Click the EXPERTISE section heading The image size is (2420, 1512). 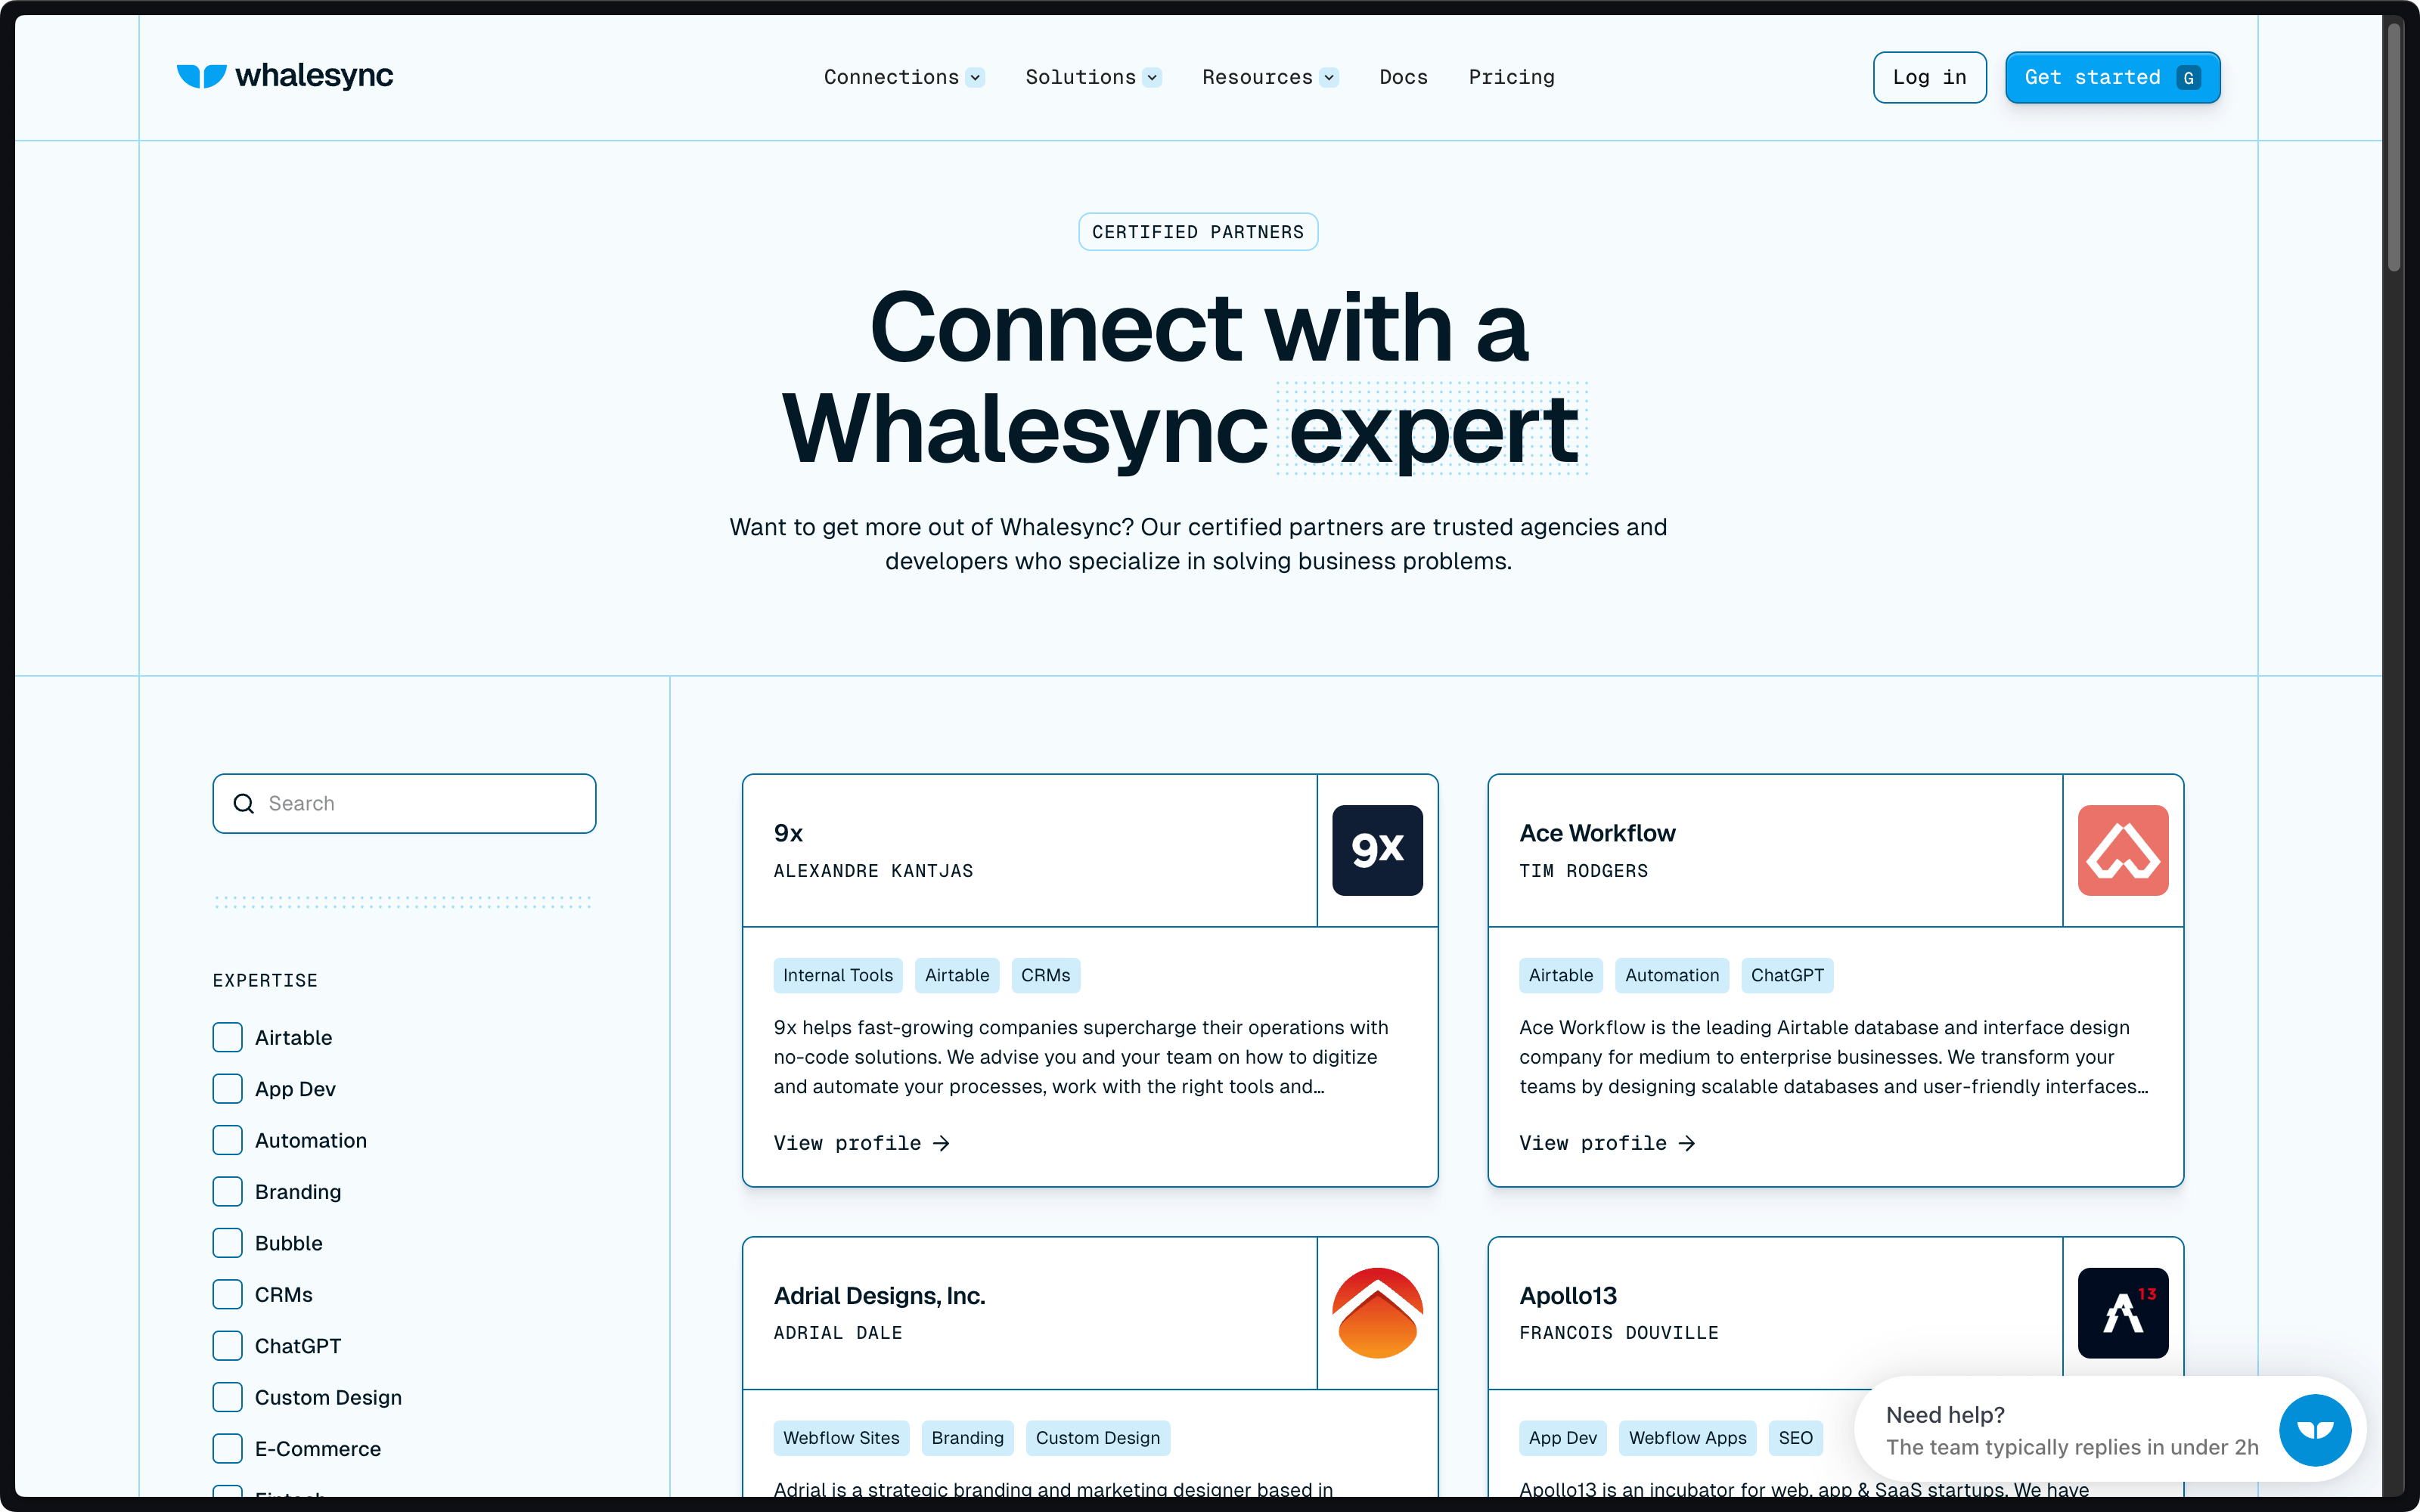coord(265,981)
